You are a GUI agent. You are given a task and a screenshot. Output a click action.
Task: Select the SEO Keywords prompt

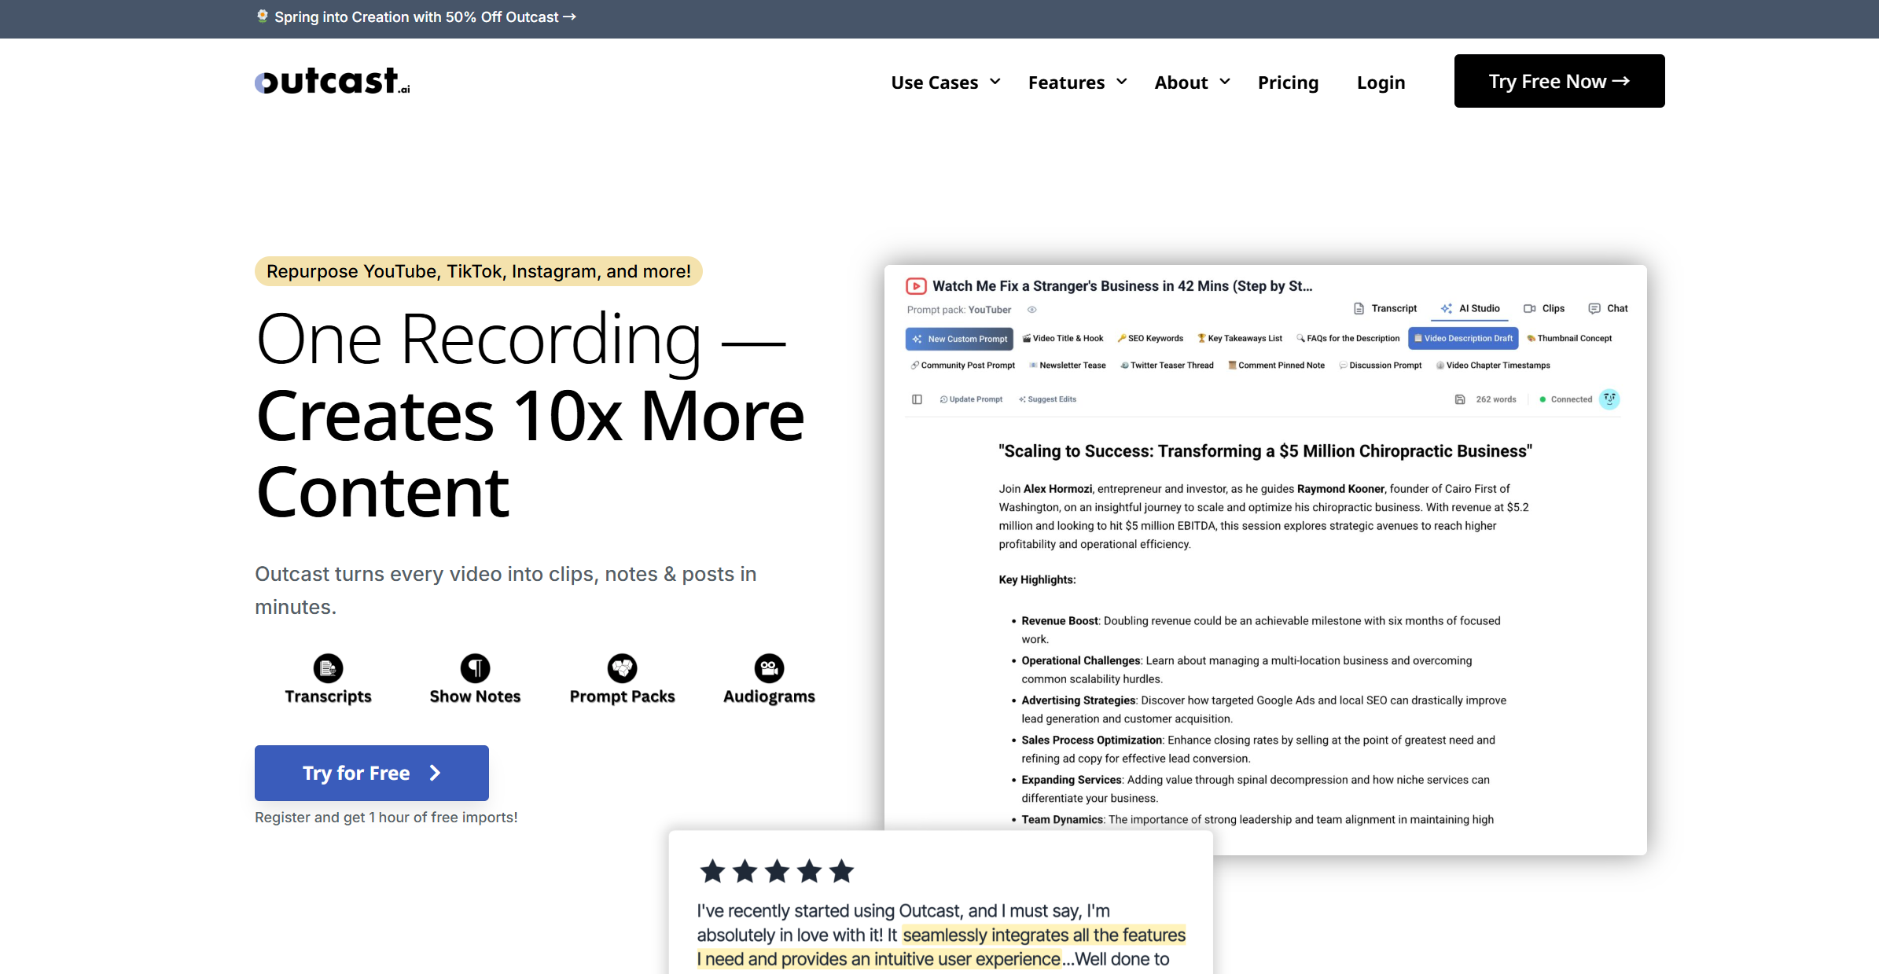(x=1150, y=339)
